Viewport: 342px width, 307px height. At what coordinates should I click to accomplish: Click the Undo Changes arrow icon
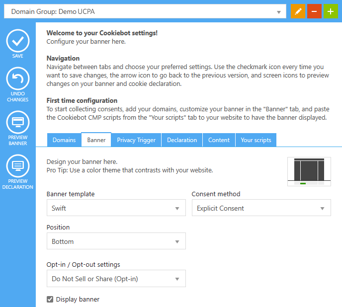18,78
